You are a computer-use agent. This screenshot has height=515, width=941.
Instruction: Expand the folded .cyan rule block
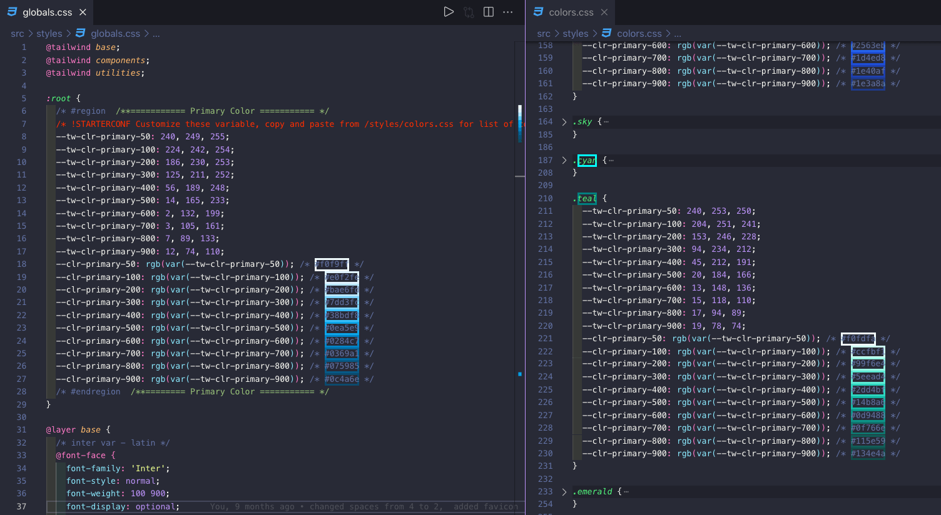[564, 161]
